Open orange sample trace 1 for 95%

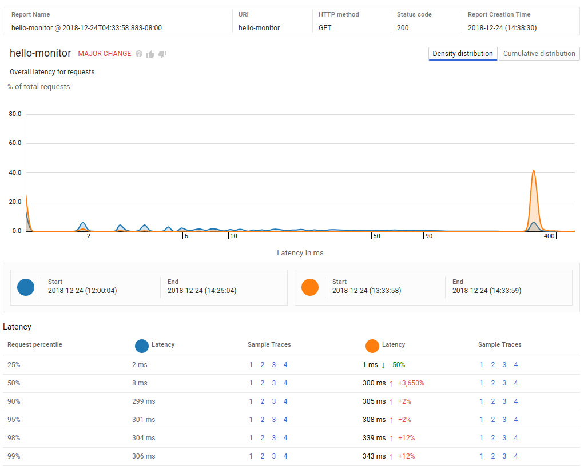482,420
